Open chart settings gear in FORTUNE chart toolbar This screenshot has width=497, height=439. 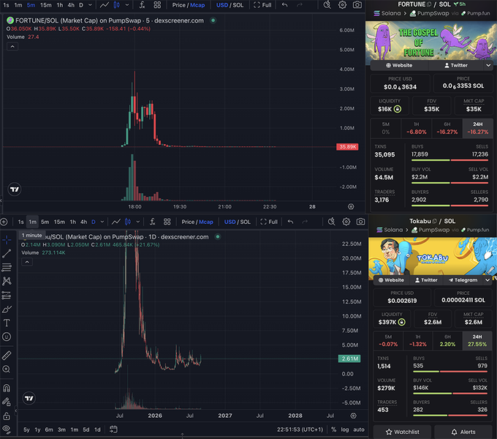click(342, 5)
